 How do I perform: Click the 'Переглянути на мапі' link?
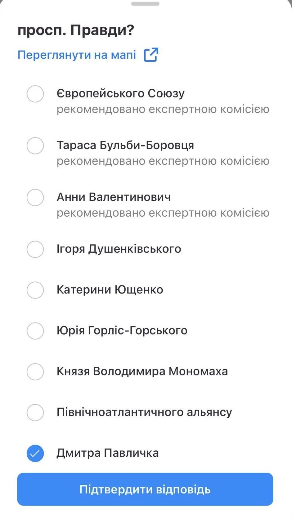coord(77,55)
